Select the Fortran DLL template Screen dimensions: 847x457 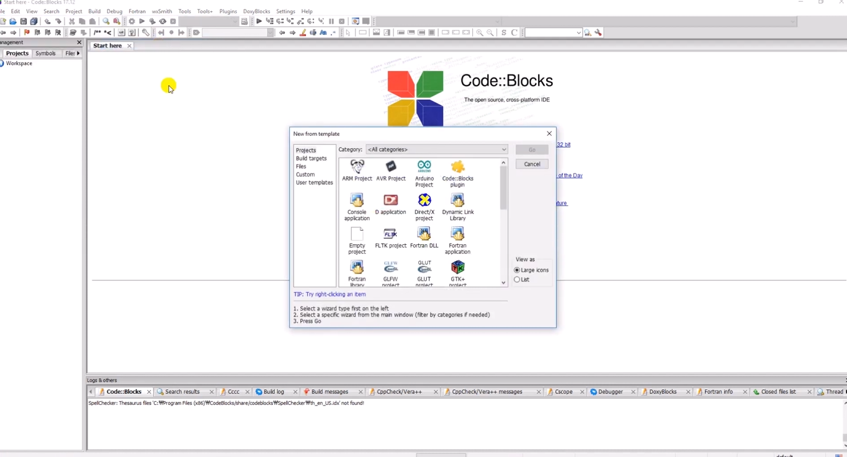click(x=424, y=238)
